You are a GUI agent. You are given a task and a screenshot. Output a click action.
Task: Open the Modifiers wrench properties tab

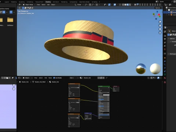pyautogui.click(x=165, y=61)
